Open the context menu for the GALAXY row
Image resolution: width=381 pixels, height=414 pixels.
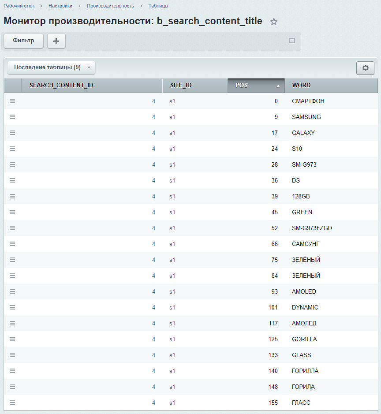(x=12, y=132)
